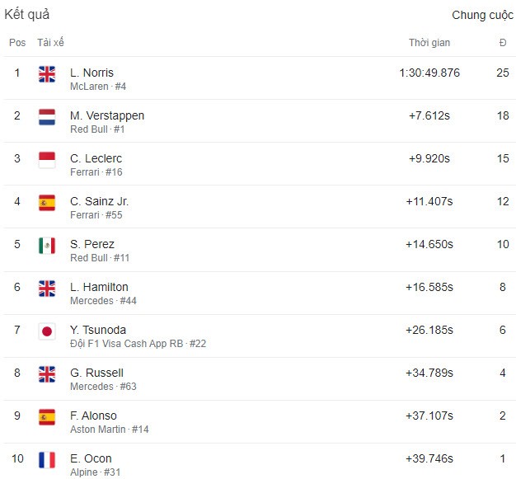Viewport: 516px width, 479px height.
Task: Click the British flag beside G. Russell
Action: pos(47,374)
